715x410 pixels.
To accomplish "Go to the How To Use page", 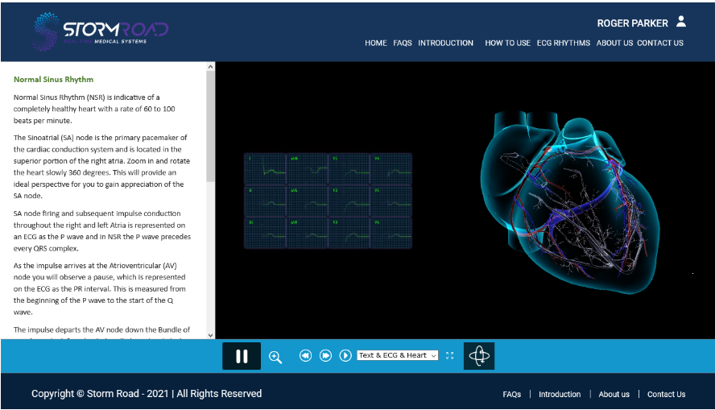I will pyautogui.click(x=507, y=43).
